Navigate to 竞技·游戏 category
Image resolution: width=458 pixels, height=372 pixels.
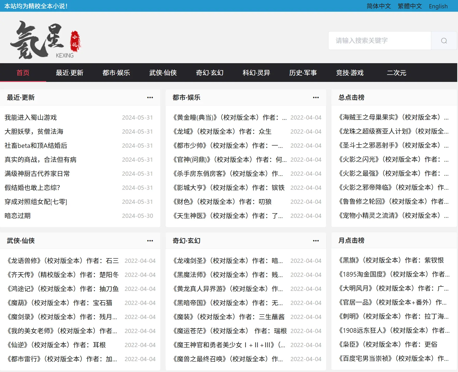[x=350, y=73]
